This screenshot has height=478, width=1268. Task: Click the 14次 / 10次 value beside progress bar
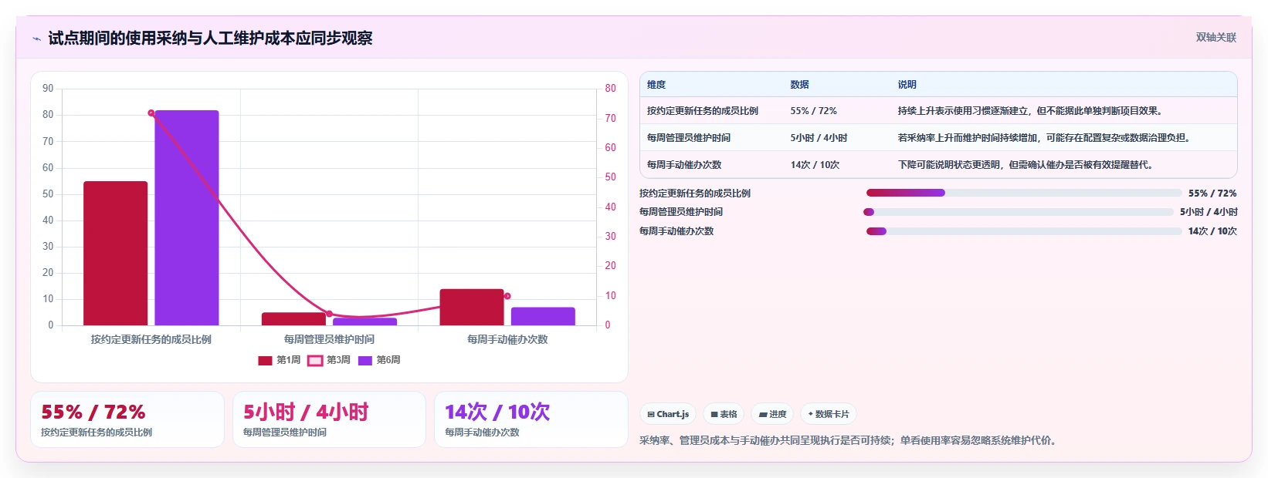pos(1212,231)
